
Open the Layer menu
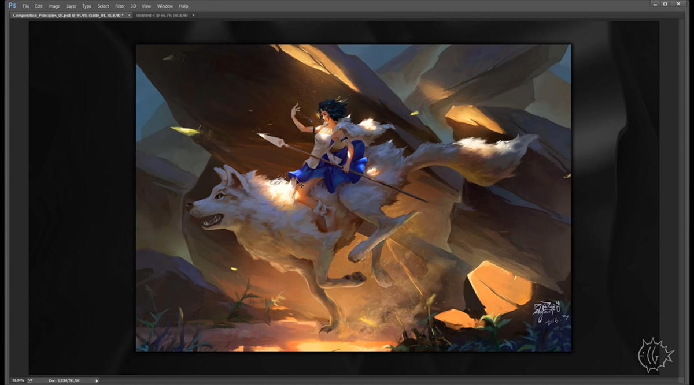click(x=71, y=6)
